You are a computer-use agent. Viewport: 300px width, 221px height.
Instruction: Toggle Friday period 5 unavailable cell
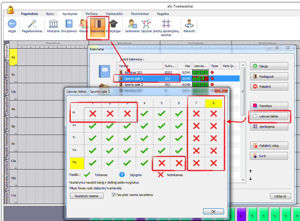(162, 163)
